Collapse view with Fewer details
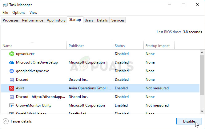205x129 pixels. point(18,121)
